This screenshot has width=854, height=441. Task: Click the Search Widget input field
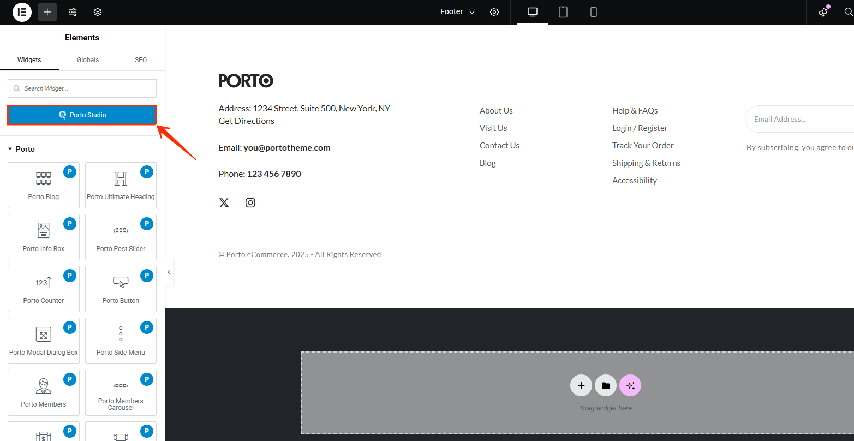82,88
